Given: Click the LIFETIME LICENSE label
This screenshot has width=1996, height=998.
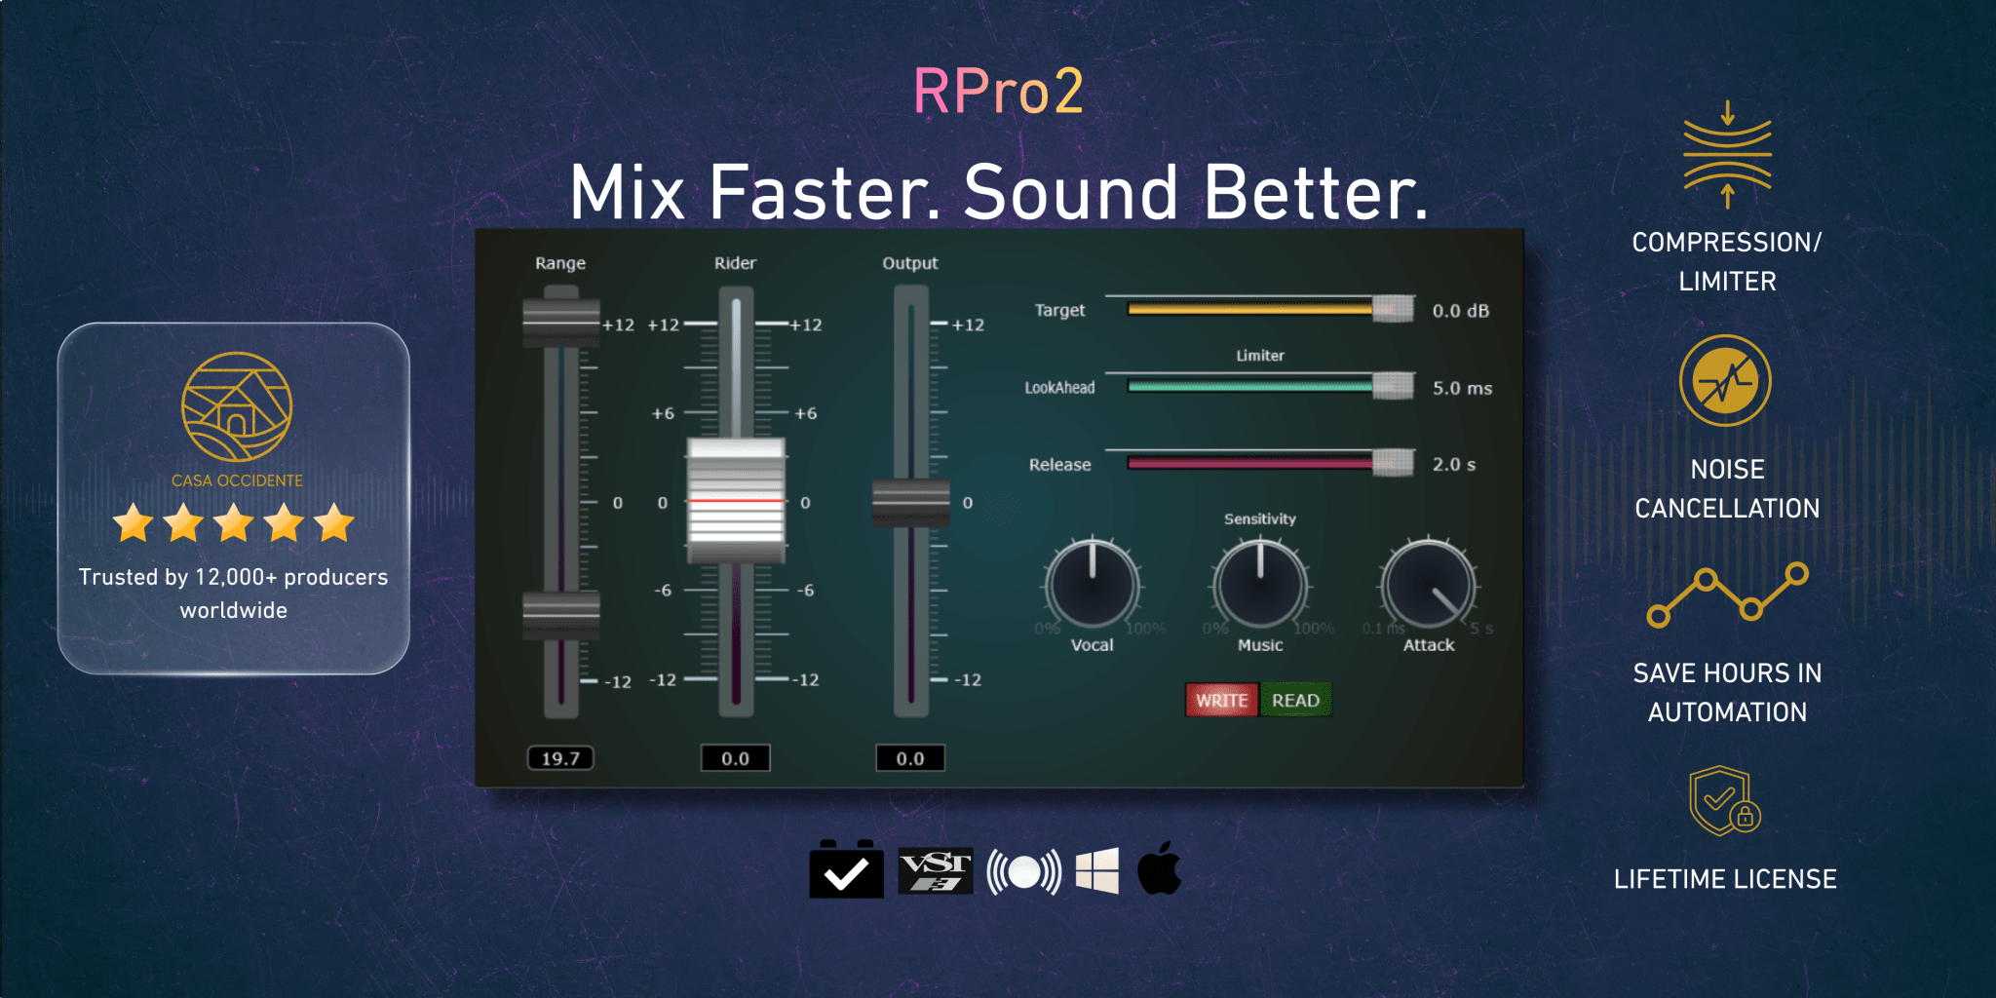Looking at the screenshot, I should click(1725, 879).
